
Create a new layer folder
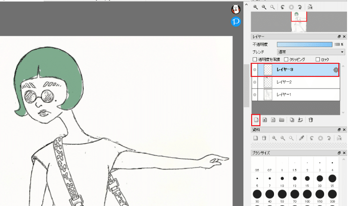(x=282, y=120)
